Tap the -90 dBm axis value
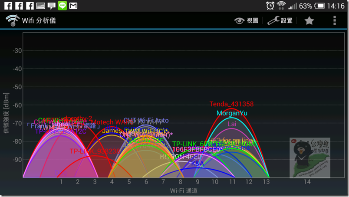The image size is (349, 197). (17, 160)
